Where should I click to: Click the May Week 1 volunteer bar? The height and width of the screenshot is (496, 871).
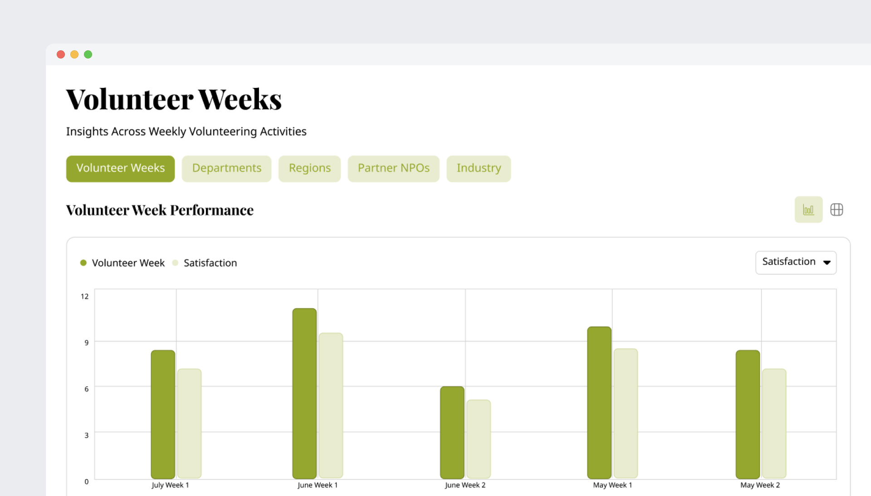click(599, 403)
